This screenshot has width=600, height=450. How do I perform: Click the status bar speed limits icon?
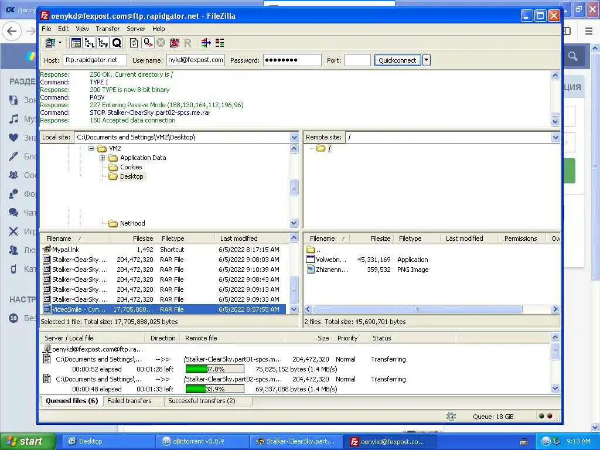pos(451,417)
